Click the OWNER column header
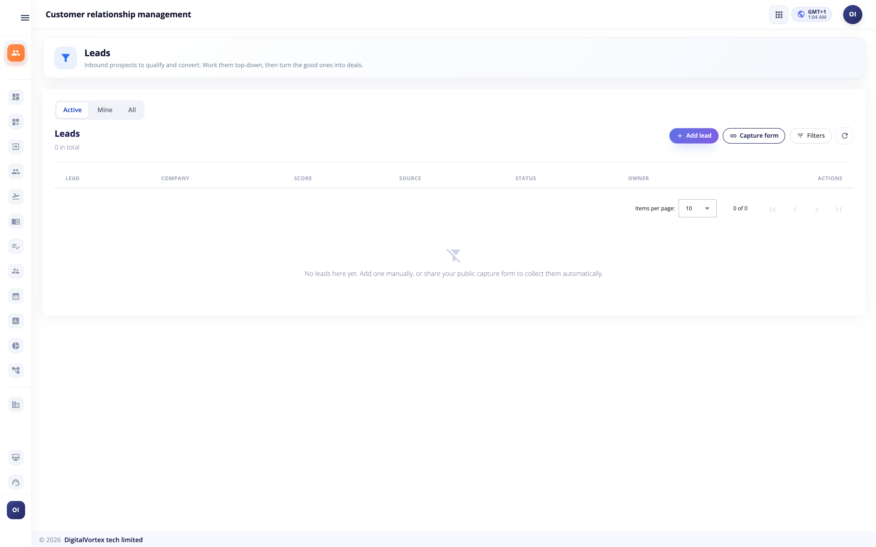 638,178
